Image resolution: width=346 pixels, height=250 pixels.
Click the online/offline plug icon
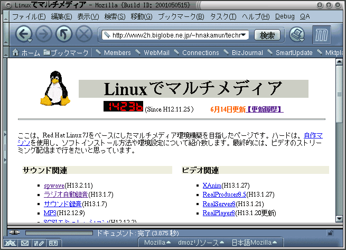15,233
